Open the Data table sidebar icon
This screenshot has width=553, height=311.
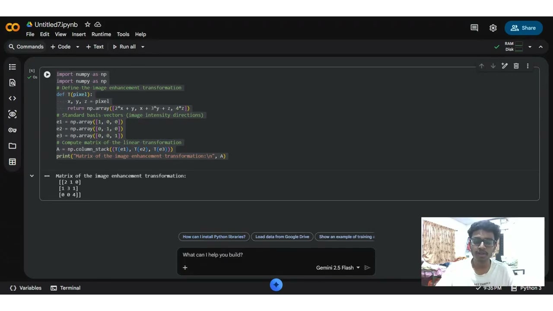tap(13, 162)
